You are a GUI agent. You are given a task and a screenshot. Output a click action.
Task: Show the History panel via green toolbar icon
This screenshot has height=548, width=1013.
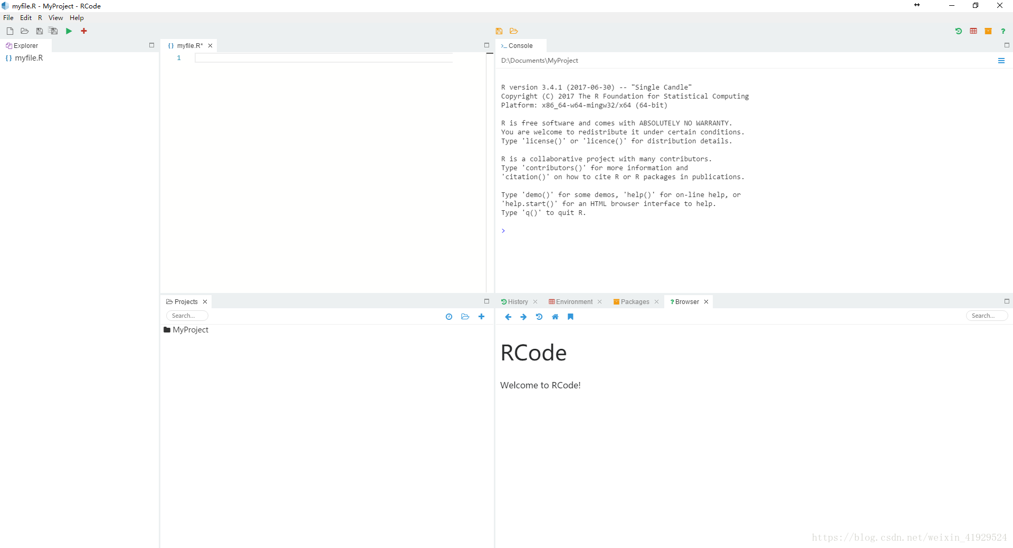click(959, 31)
